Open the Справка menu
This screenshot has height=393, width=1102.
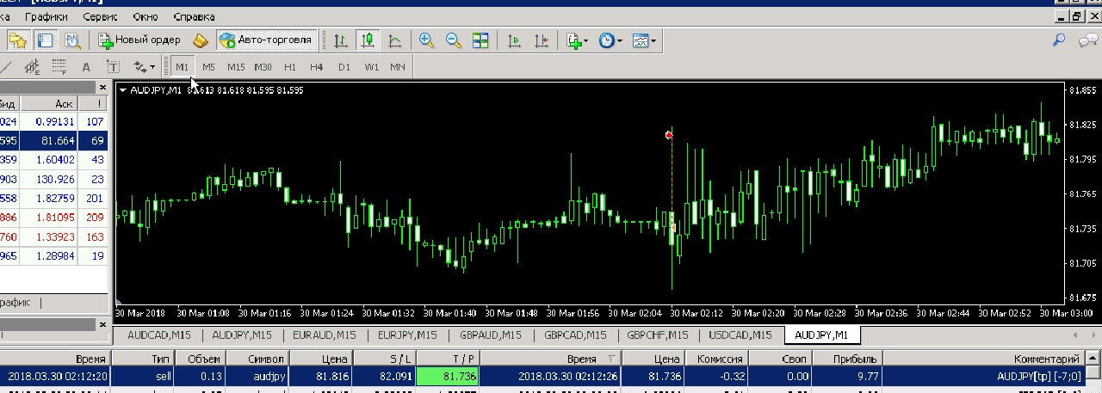point(195,16)
